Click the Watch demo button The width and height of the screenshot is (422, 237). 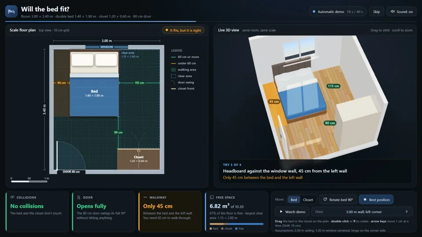[x=292, y=212]
